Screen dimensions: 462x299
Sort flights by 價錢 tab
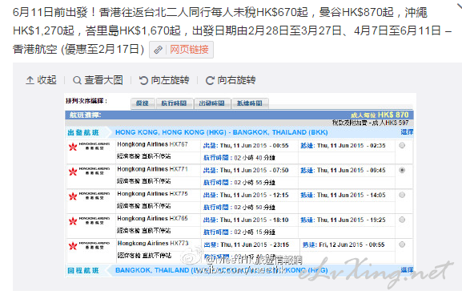pyautogui.click(x=143, y=103)
